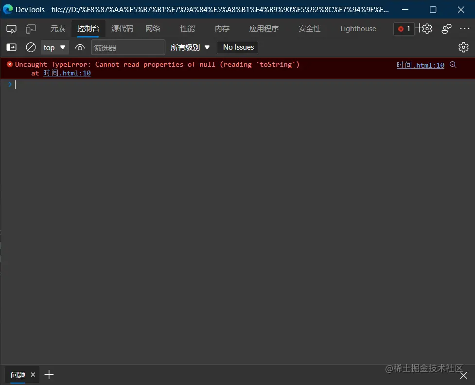Click the No Issues button
475x385 pixels.
238,47
